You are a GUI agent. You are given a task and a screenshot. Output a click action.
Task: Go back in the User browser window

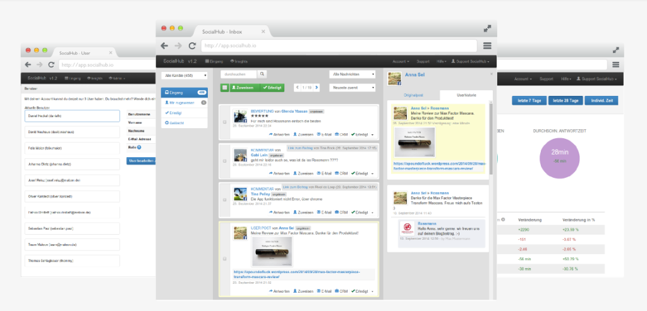(28, 65)
